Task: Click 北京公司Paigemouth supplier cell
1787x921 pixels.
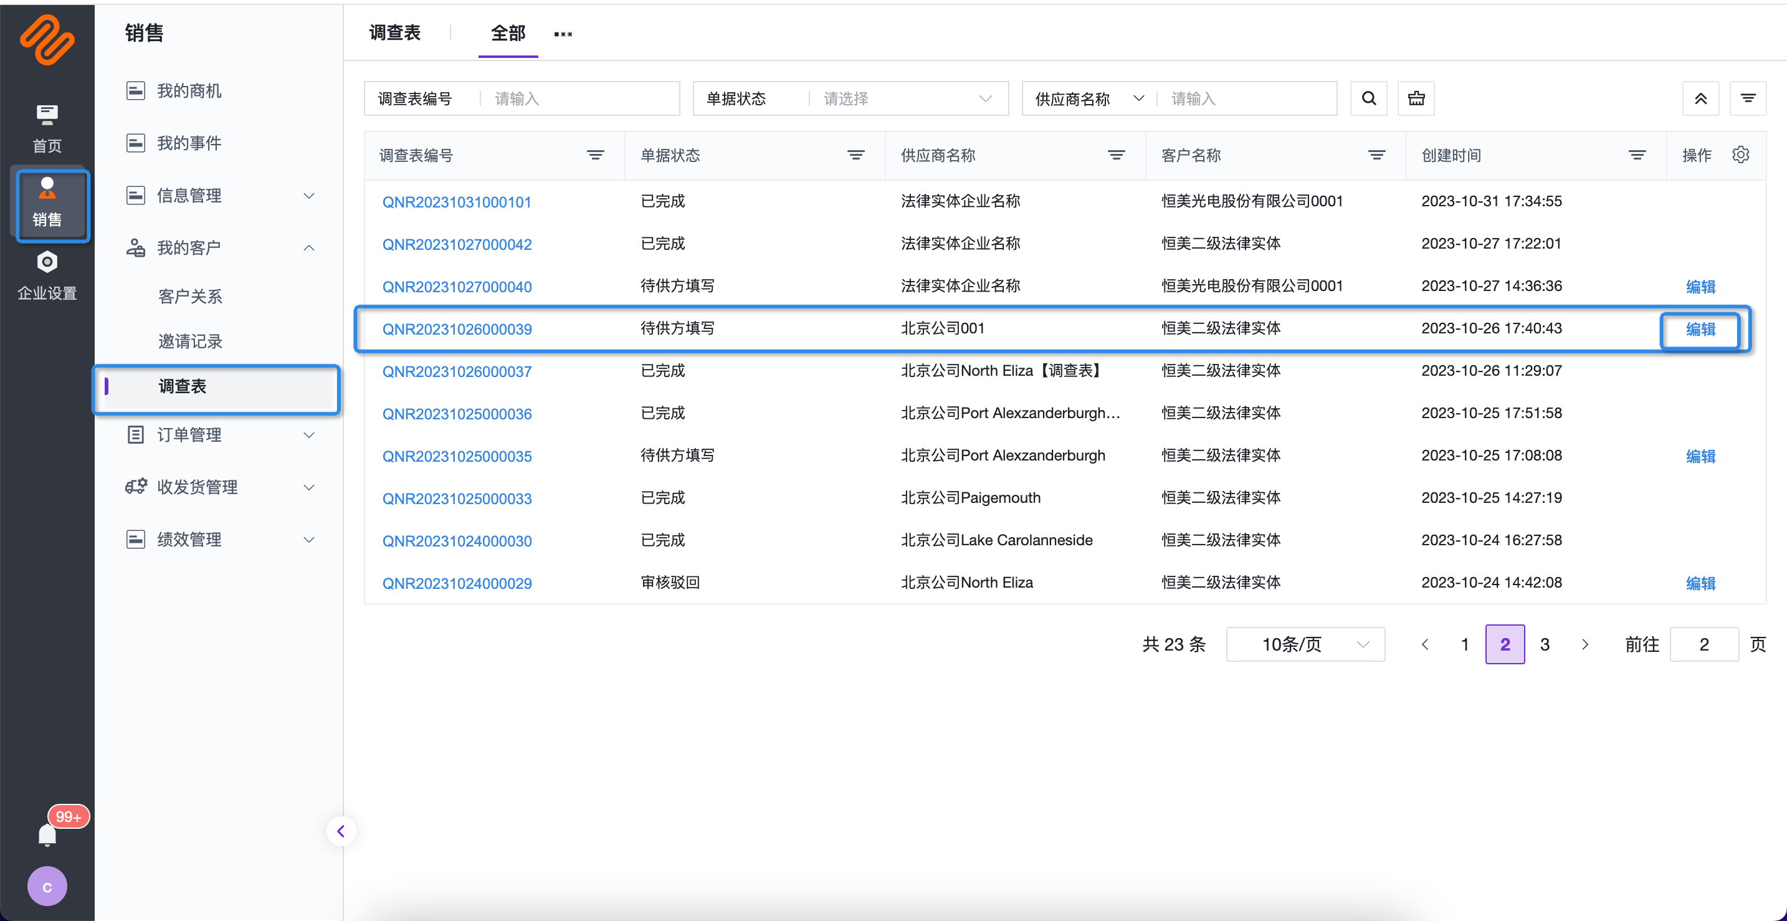Action: [971, 497]
